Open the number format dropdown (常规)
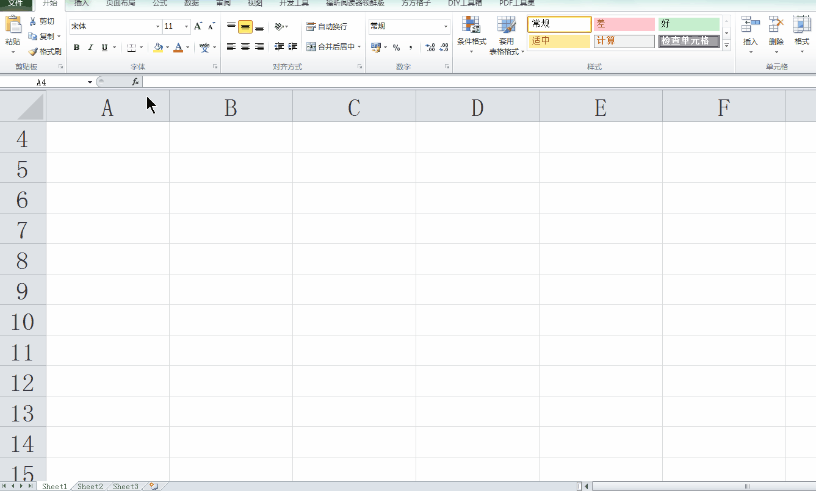 coord(446,27)
